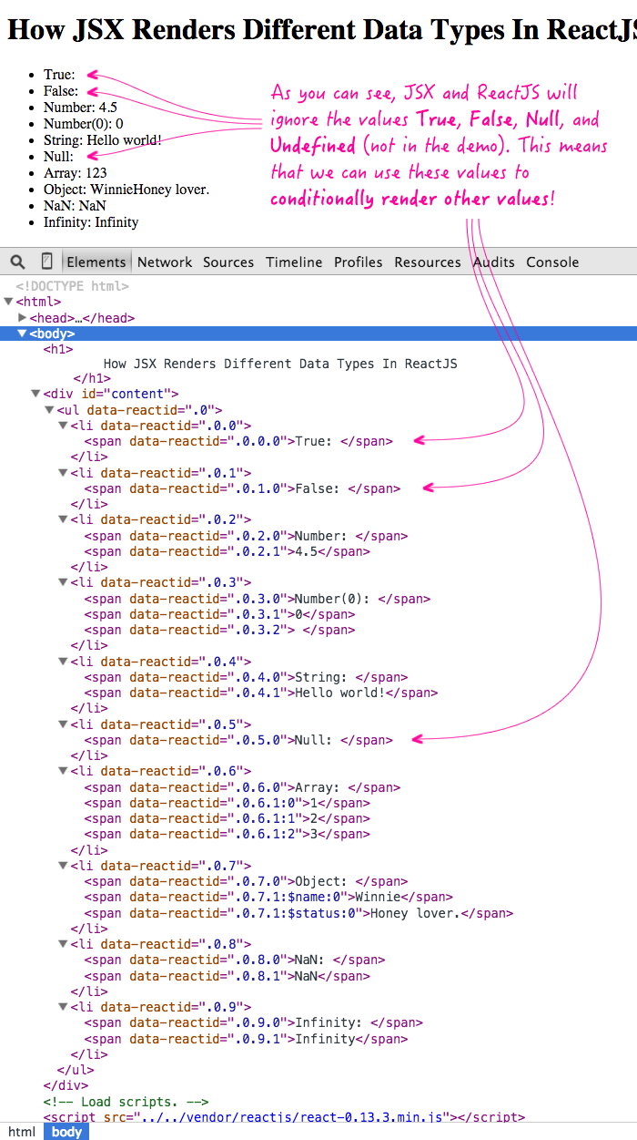Screen dimensions: 637x1140
Task: Collapse the div id="content" node
Action: [x=35, y=394]
